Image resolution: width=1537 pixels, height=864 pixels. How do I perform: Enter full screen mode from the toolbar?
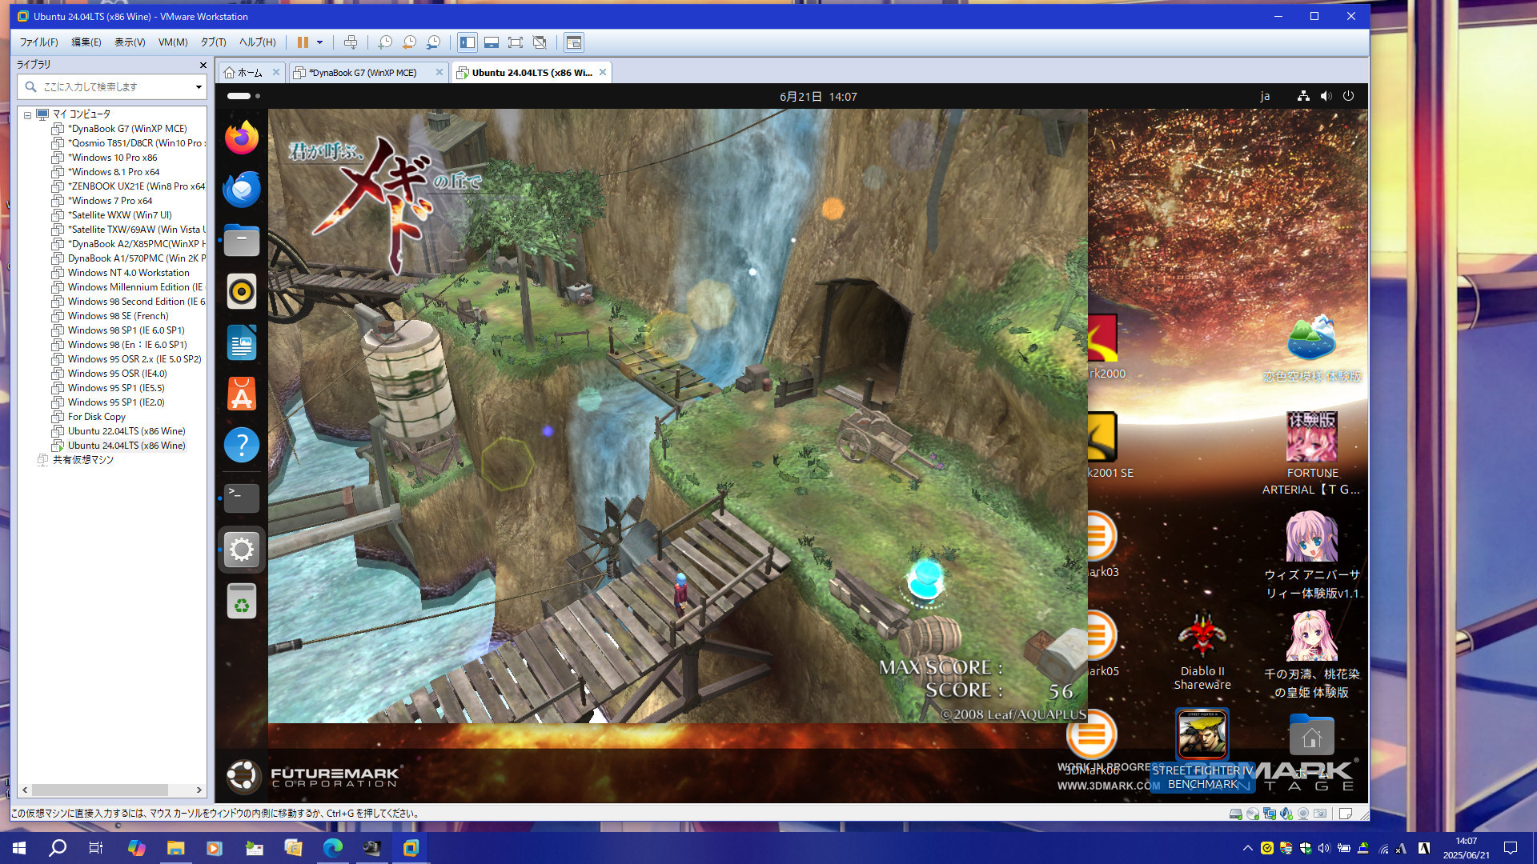pos(516,42)
